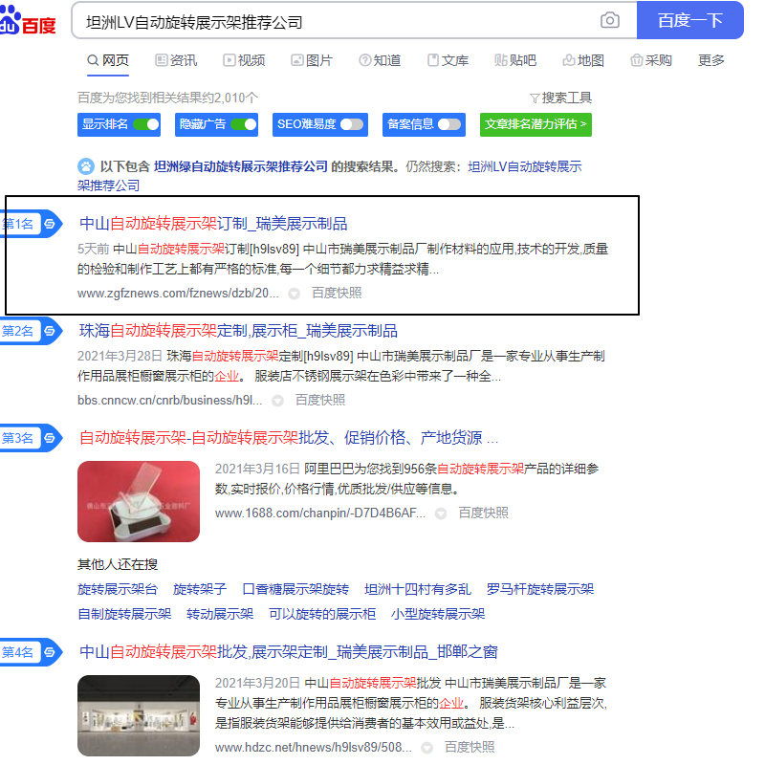
Task: Open result 中山自动旋转展示架订制_瑞美展示制品
Action: [x=213, y=224]
